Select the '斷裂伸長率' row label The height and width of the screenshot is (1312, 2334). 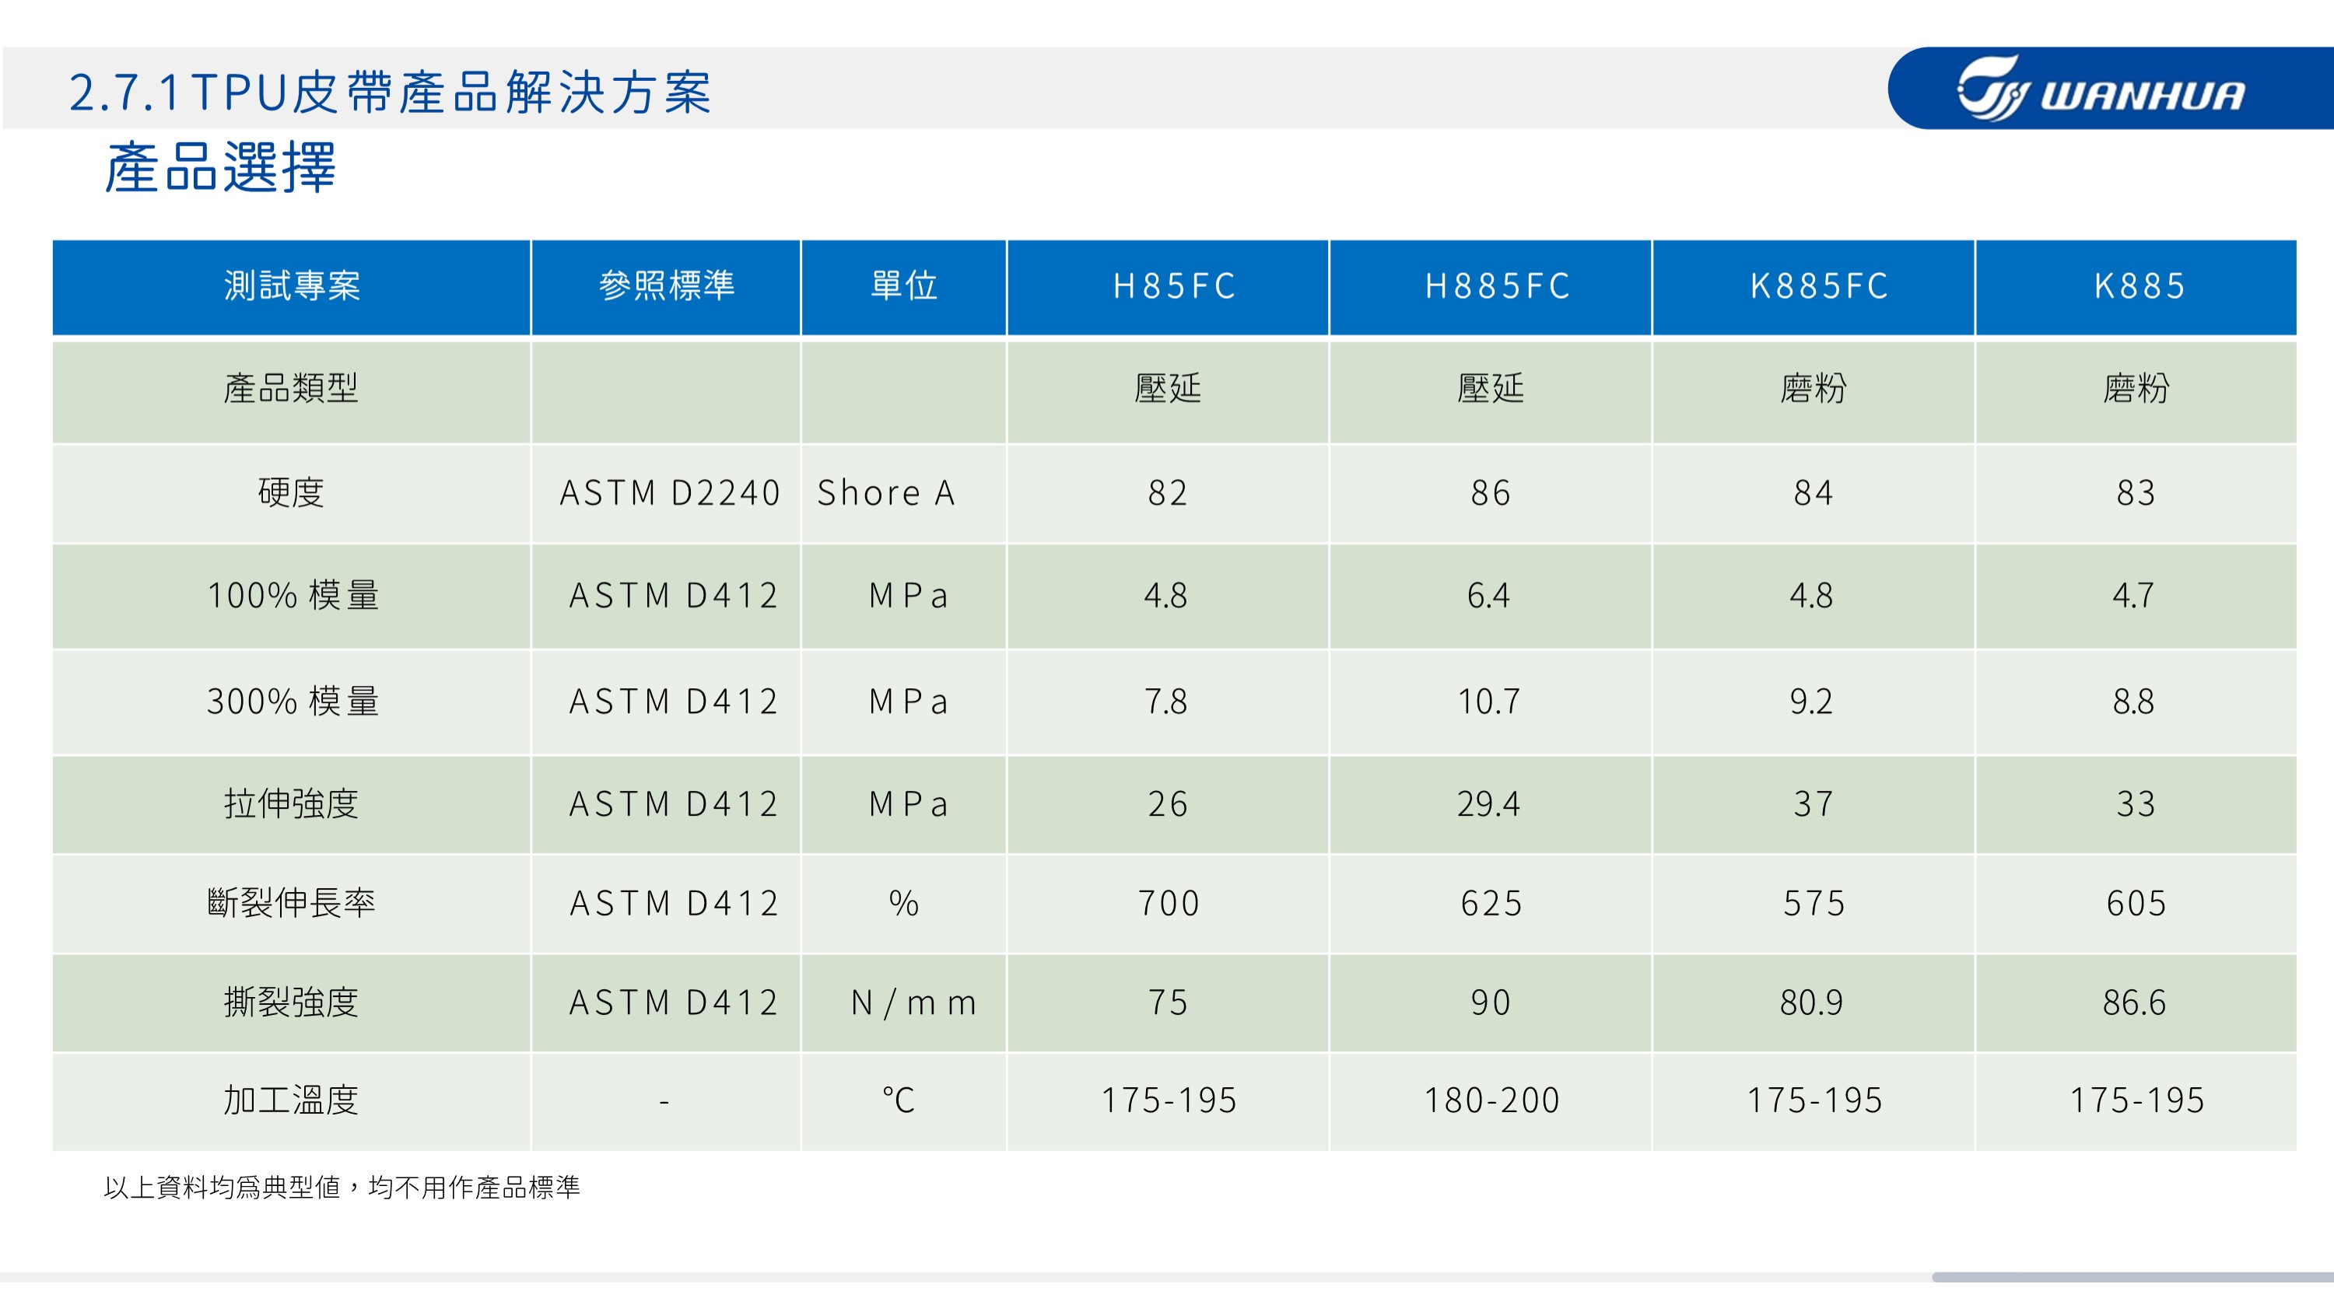pyautogui.click(x=291, y=904)
